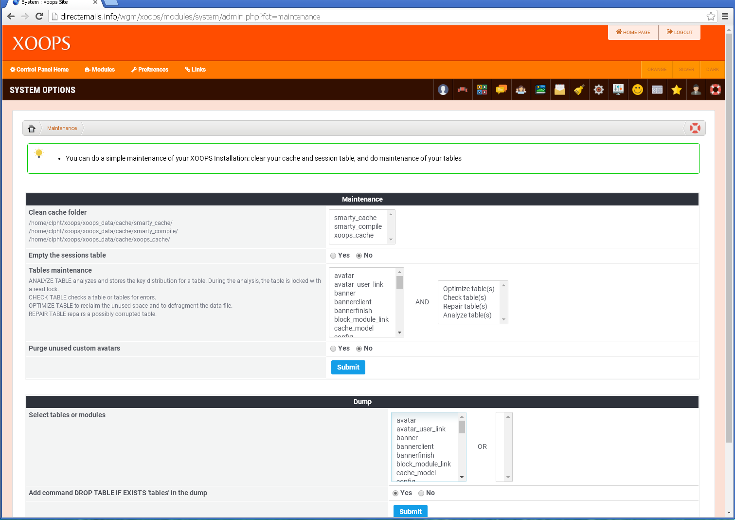This screenshot has width=735, height=520.
Task: Click the XOOPS logo
Action: (x=41, y=43)
